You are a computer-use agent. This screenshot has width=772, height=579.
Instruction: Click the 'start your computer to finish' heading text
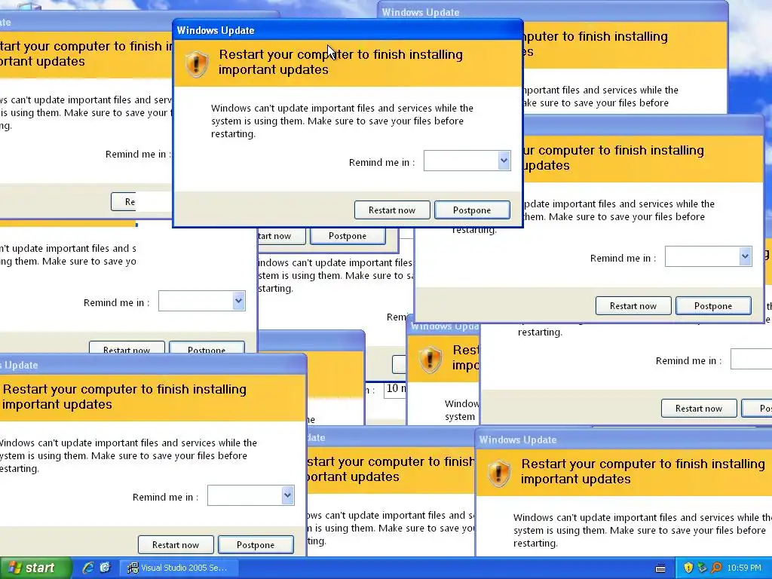(391, 462)
